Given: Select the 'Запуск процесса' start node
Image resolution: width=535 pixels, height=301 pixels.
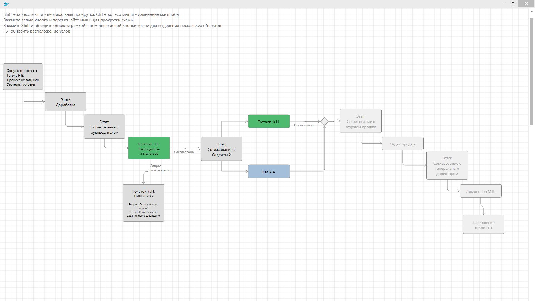Looking at the screenshot, I should pos(23,77).
